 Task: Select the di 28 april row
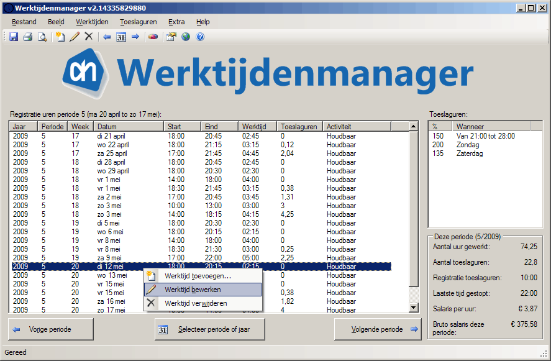[x=201, y=162]
